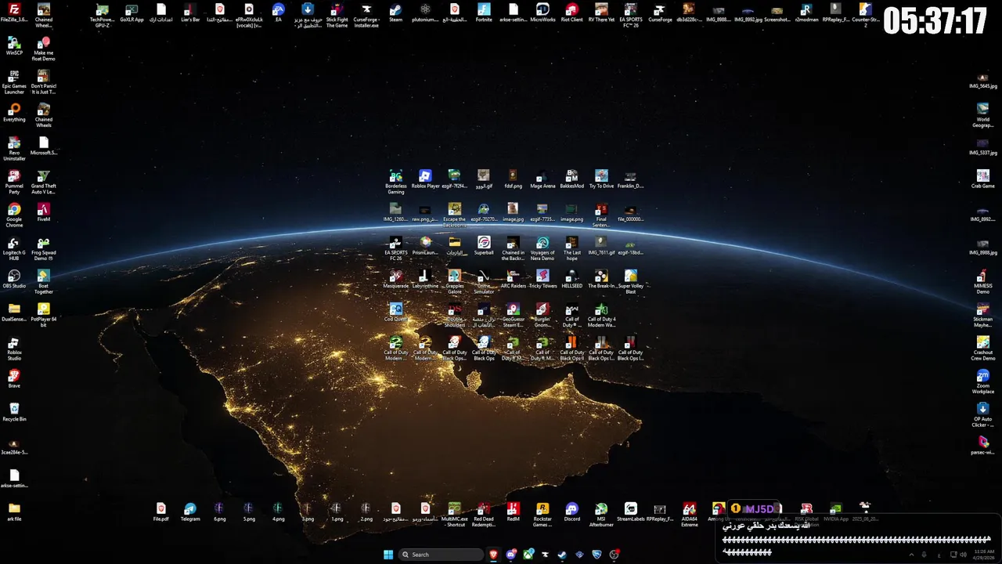This screenshot has height=564, width=1002.
Task: Launch Google Chrome from the desktop
Action: tap(14, 215)
